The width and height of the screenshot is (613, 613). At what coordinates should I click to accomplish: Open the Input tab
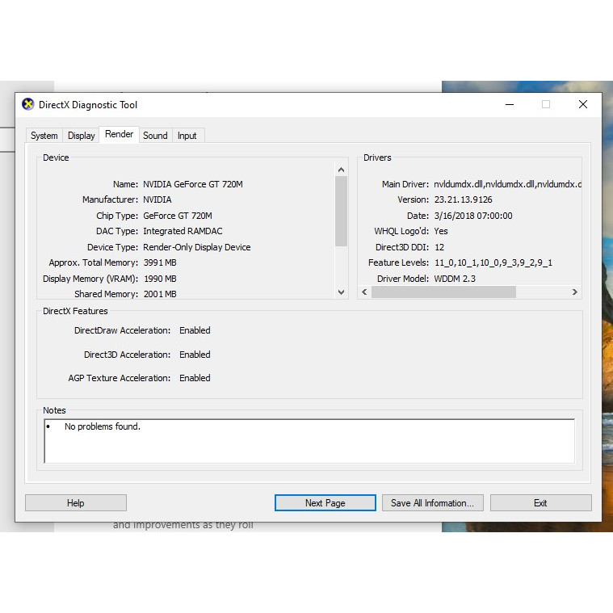pos(187,136)
